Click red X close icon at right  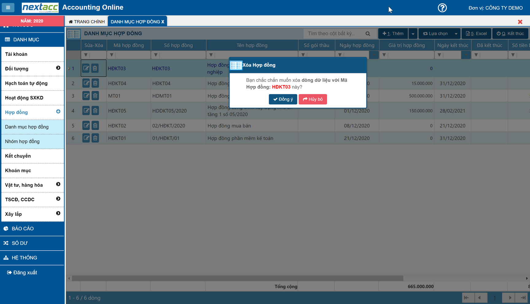point(520,22)
